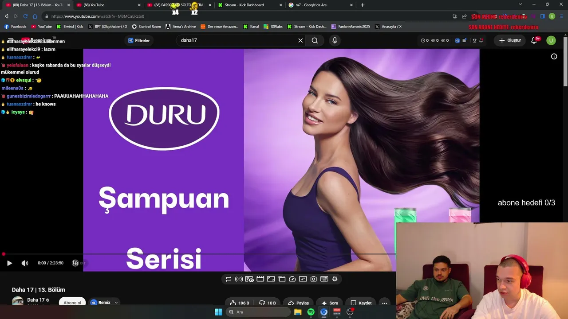Click the audio boost waves icon
568x319 pixels.
pyautogui.click(x=239, y=279)
